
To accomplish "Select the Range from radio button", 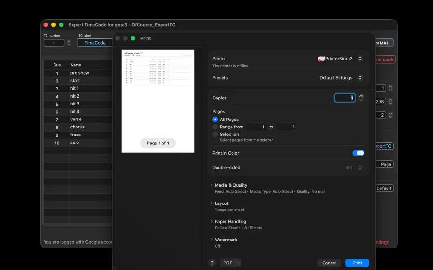I will pyautogui.click(x=215, y=127).
